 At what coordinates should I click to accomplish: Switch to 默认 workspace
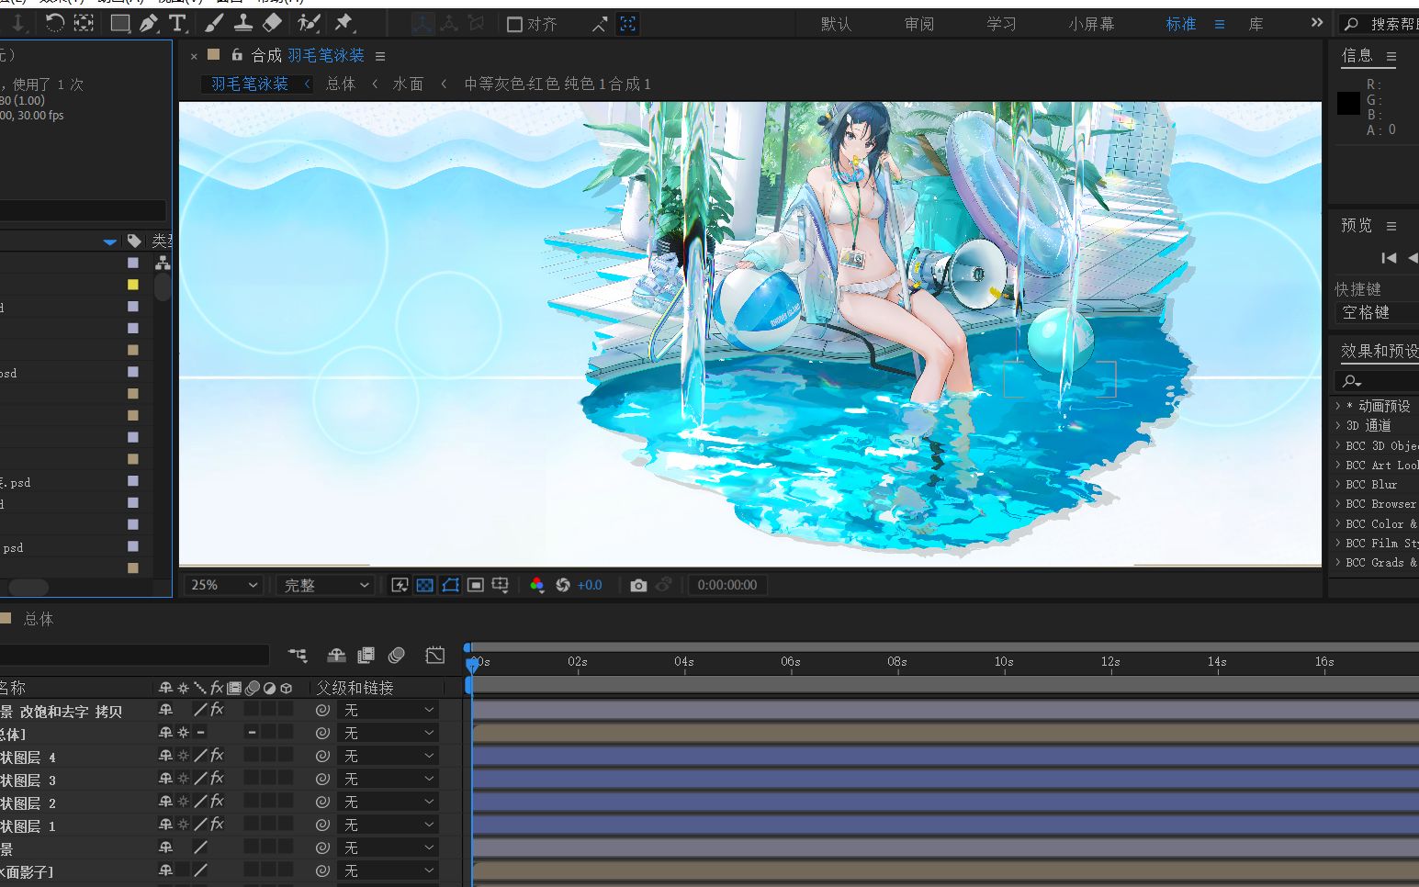(836, 24)
